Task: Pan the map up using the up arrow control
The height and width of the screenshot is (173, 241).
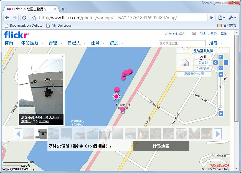Action: (x=220, y=57)
